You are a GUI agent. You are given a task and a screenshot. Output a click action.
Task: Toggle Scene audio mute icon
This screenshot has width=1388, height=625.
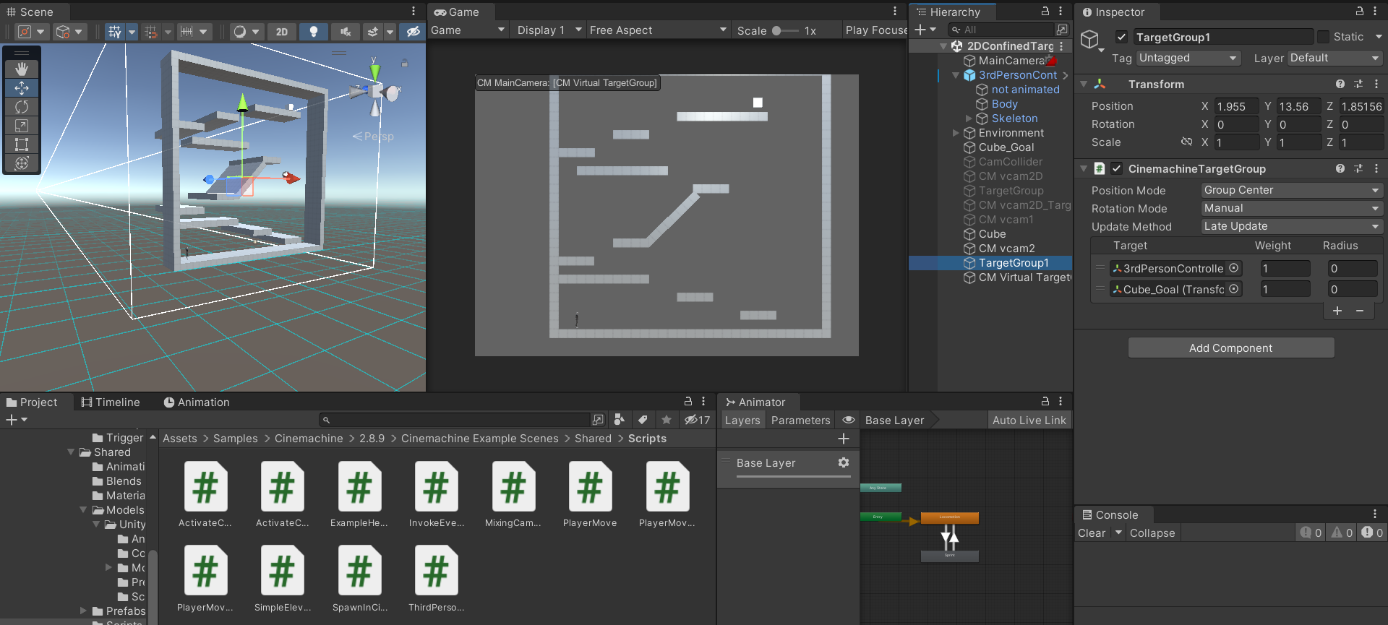point(346,32)
